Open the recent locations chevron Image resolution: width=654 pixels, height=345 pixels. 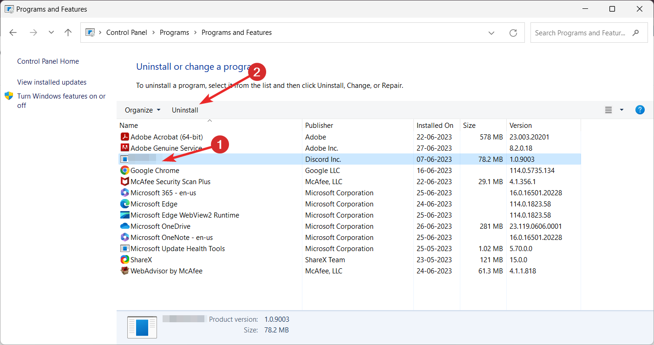[51, 33]
